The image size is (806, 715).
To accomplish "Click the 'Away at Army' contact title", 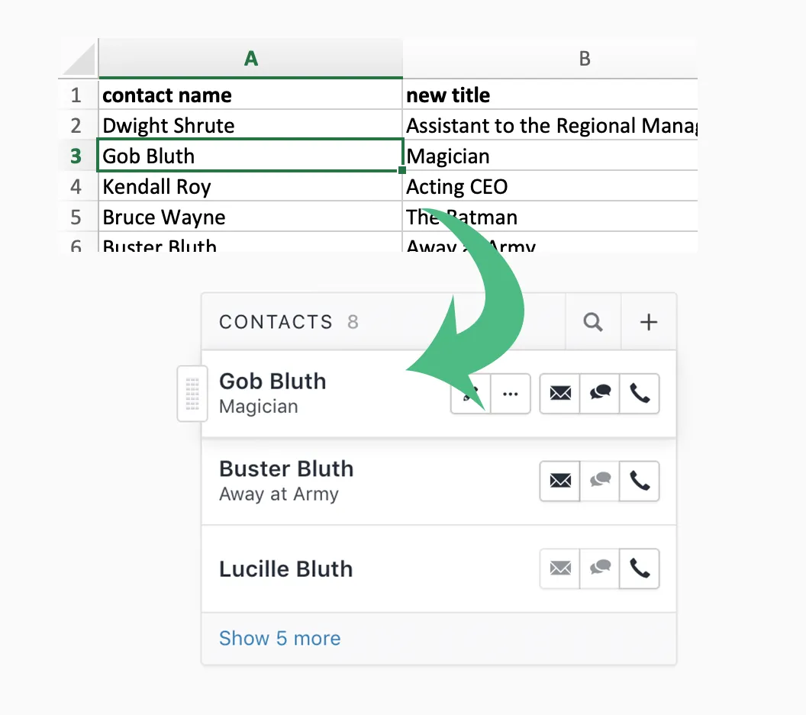I will point(279,494).
